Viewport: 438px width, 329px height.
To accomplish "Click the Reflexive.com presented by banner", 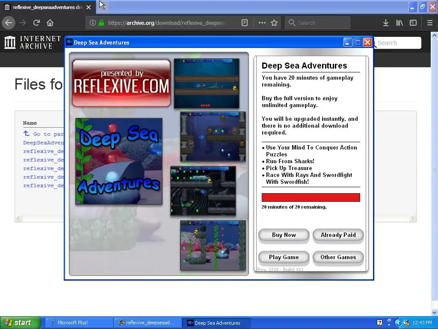I will pyautogui.click(x=121, y=83).
